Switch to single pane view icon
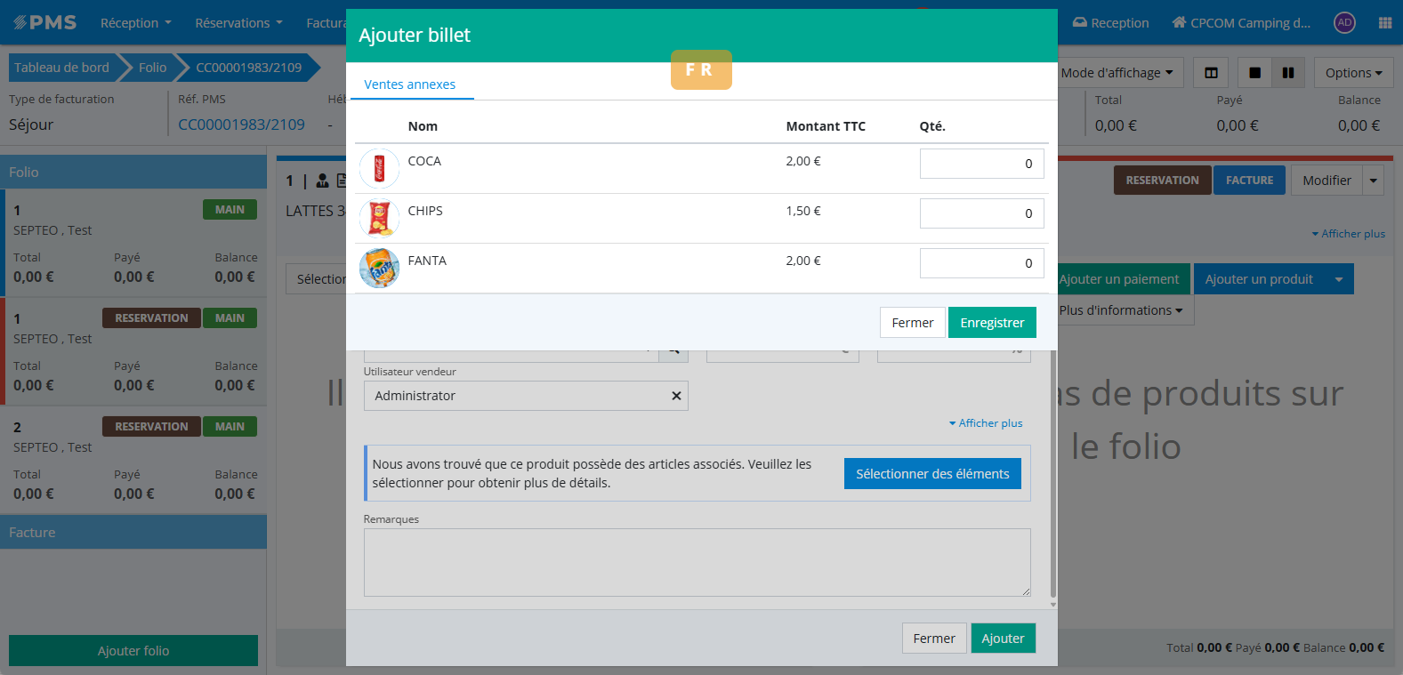Viewport: 1403px width, 675px height. click(1254, 73)
